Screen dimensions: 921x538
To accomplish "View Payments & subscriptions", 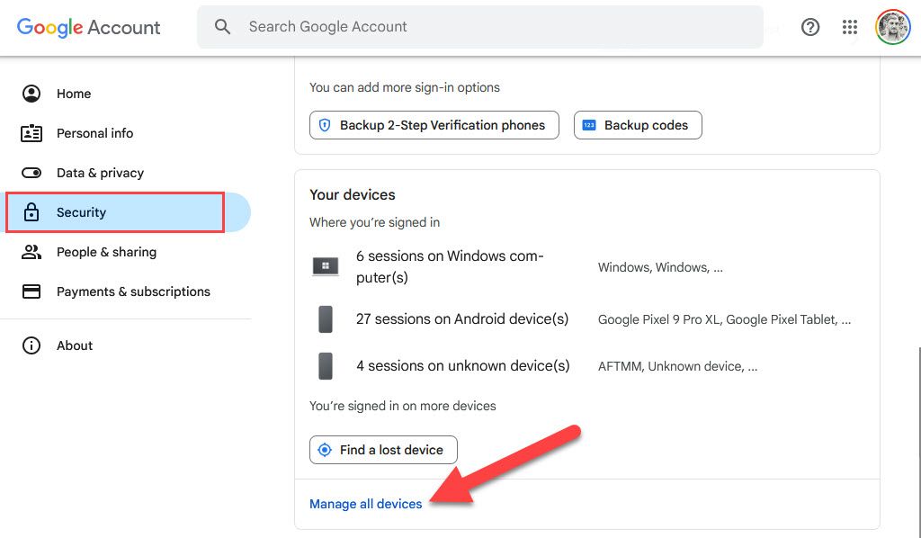I will point(132,291).
